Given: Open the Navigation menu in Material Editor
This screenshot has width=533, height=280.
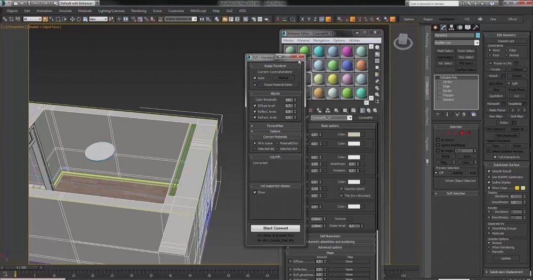Looking at the screenshot, I should (321, 40).
